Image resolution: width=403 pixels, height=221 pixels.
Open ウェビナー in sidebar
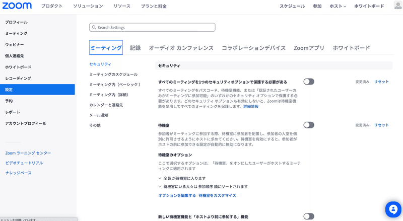click(x=15, y=45)
